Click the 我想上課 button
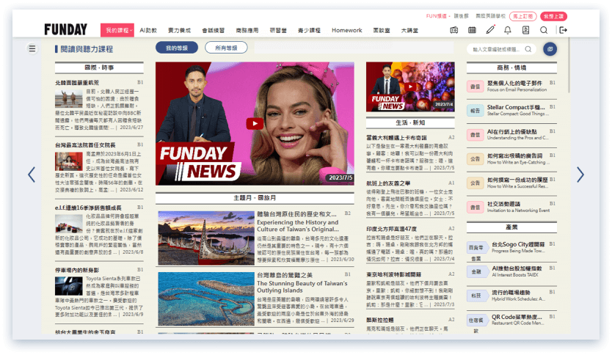The height and width of the screenshot is (355, 612). (x=553, y=15)
